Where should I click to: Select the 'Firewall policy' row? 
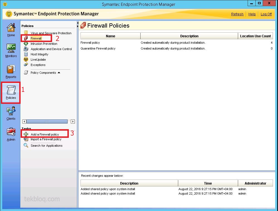coord(177,43)
